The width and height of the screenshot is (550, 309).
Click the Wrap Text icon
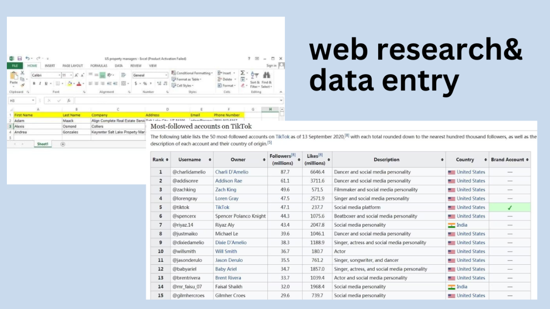tap(123, 75)
